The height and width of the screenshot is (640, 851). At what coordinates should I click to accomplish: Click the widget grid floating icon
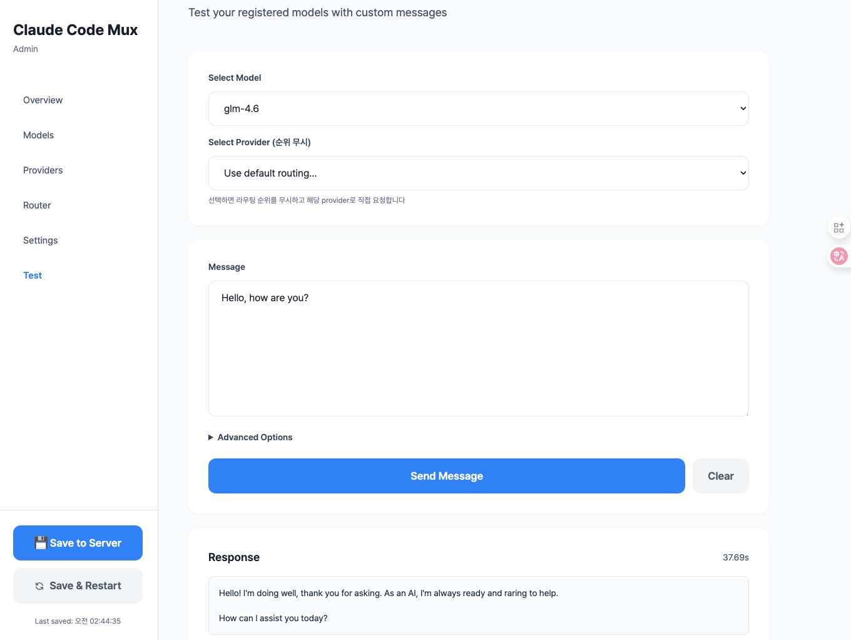[838, 227]
